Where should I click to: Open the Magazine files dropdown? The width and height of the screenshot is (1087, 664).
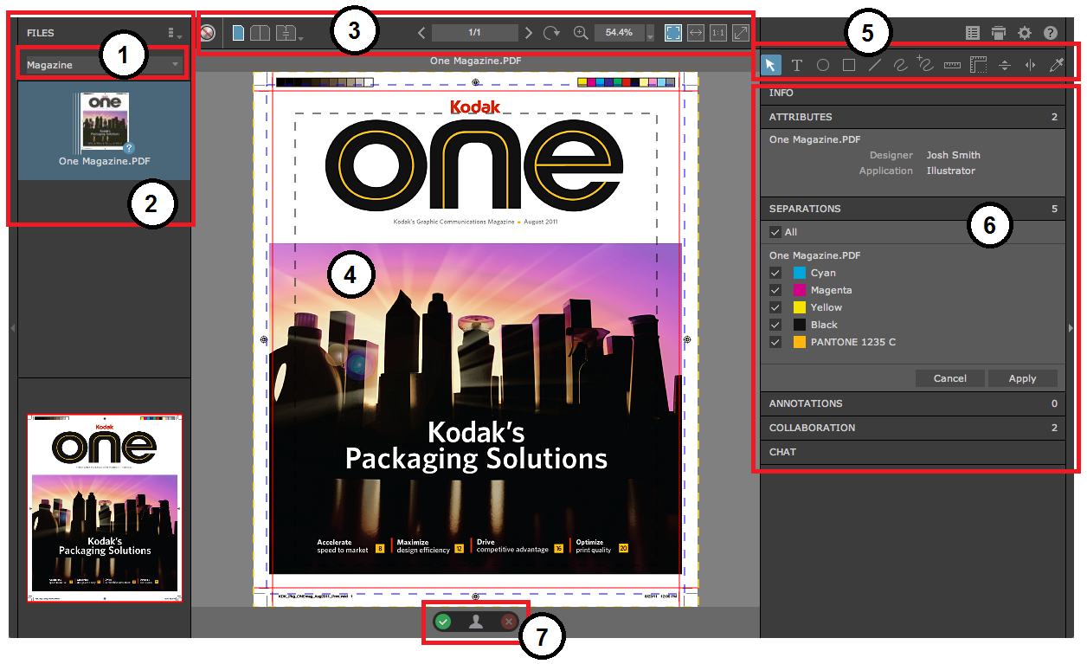click(104, 65)
